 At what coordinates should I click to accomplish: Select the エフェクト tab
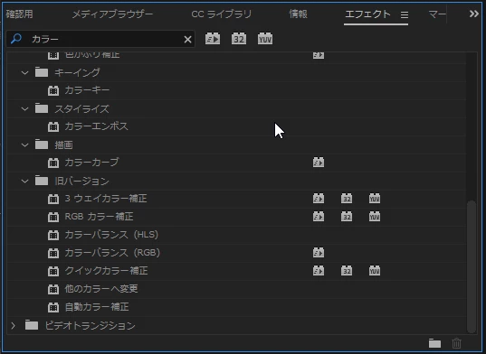point(367,14)
